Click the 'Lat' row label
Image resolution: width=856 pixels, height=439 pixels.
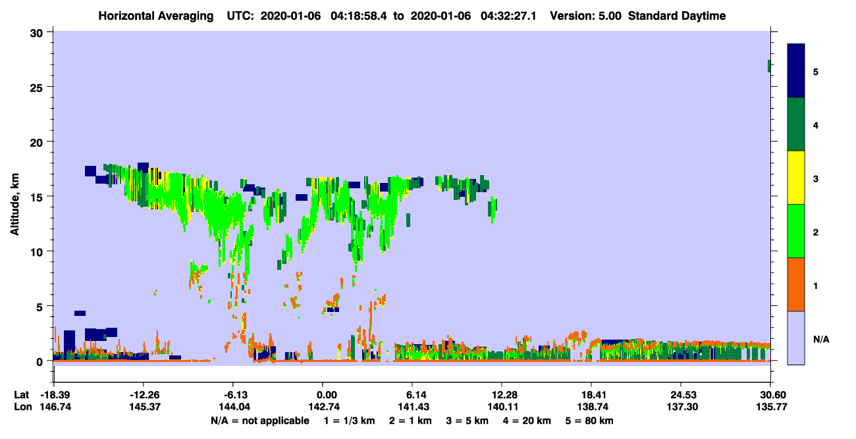(x=22, y=395)
